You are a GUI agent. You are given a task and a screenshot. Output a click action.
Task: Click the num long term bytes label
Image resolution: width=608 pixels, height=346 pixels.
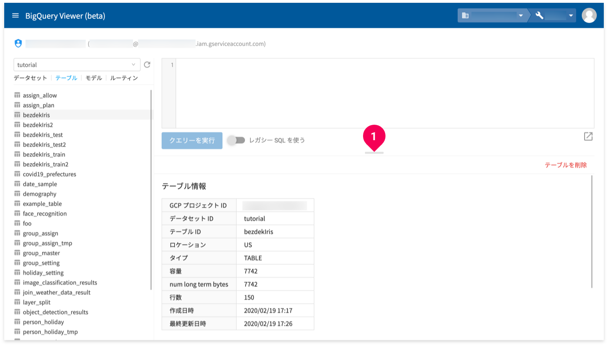click(x=199, y=284)
